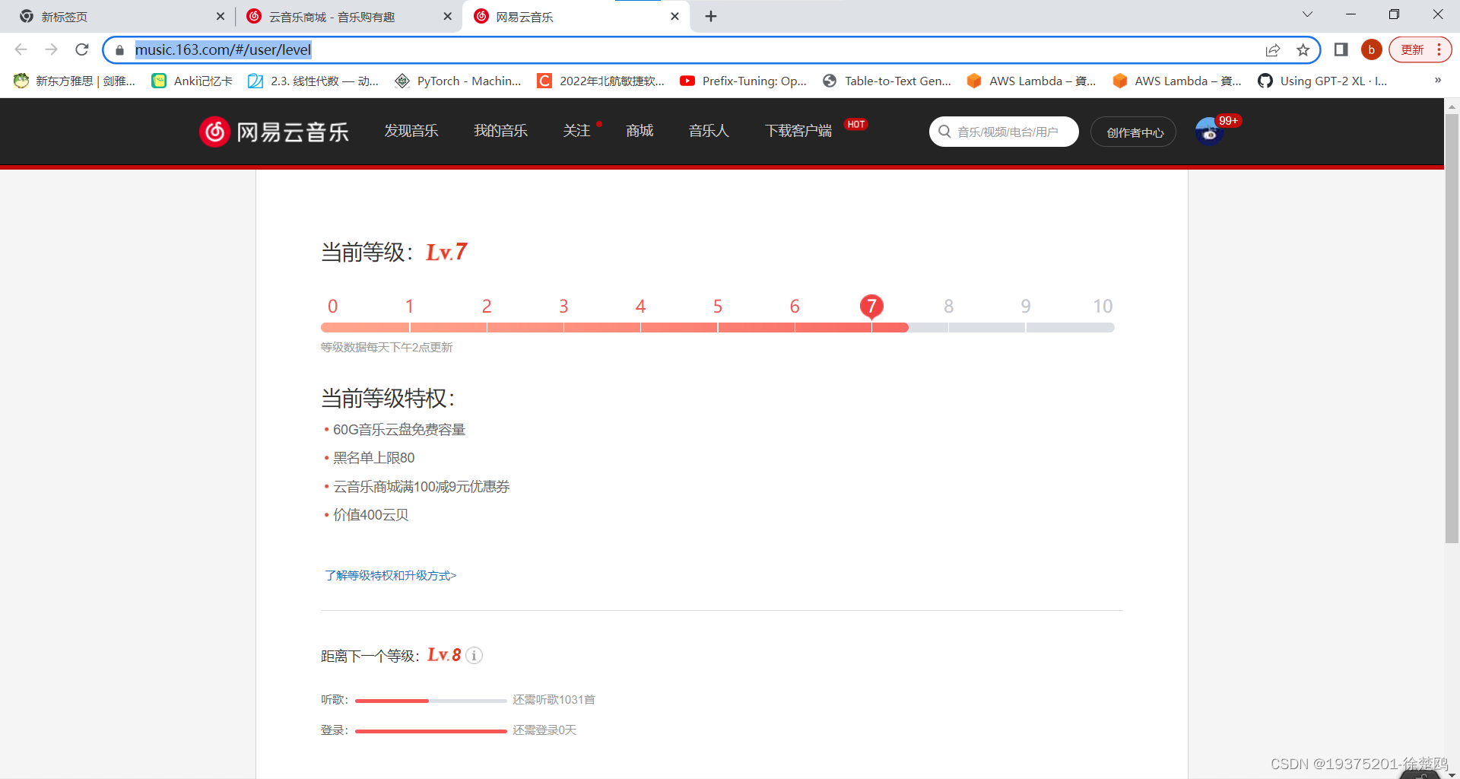
Task: Open the PyTorch - Machin... bookmark
Action: click(458, 81)
